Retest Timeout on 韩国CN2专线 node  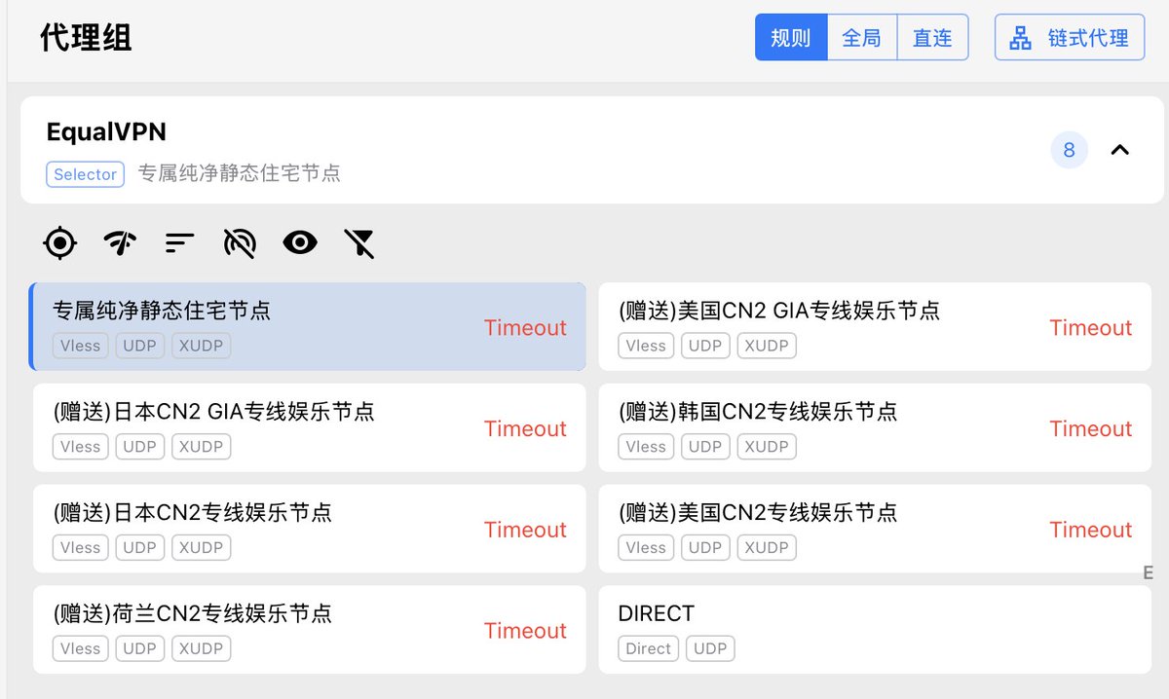coord(1090,429)
